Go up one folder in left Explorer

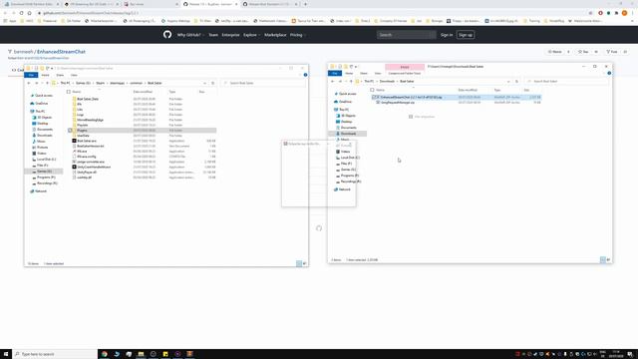pyautogui.click(x=47, y=83)
